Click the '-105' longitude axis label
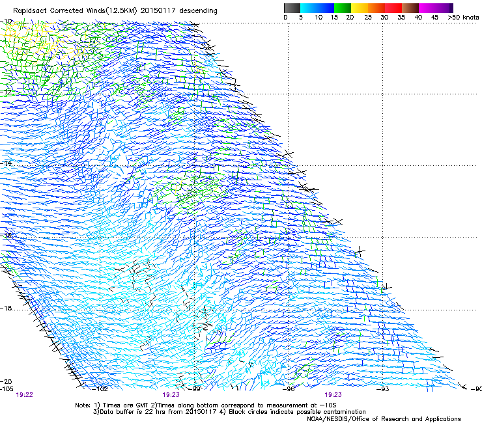The image size is (482, 423). 7,389
